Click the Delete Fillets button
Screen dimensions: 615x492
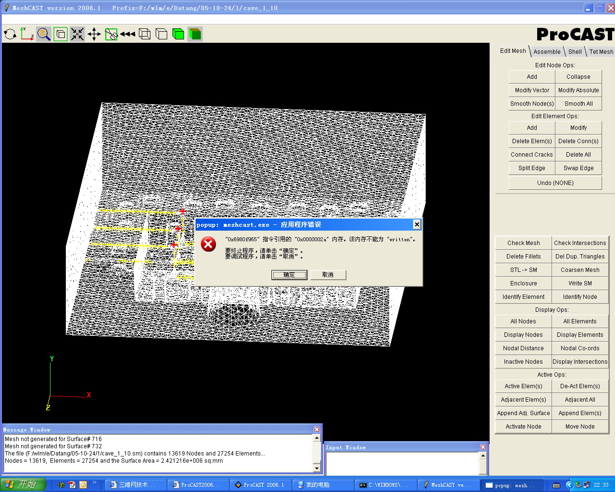click(x=523, y=257)
